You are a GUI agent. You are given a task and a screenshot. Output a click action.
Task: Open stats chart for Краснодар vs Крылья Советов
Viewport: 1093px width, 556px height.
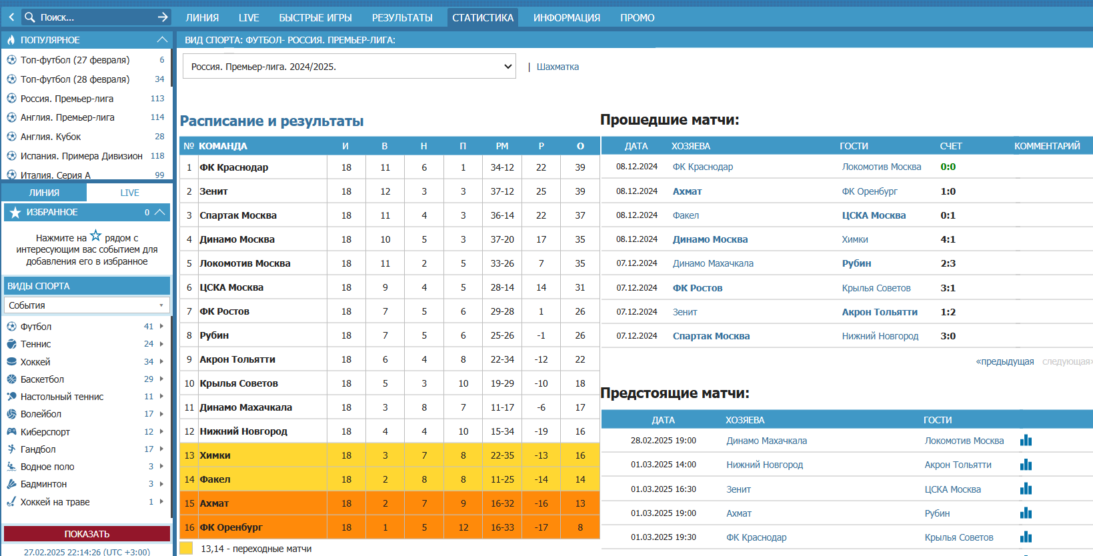click(1026, 537)
